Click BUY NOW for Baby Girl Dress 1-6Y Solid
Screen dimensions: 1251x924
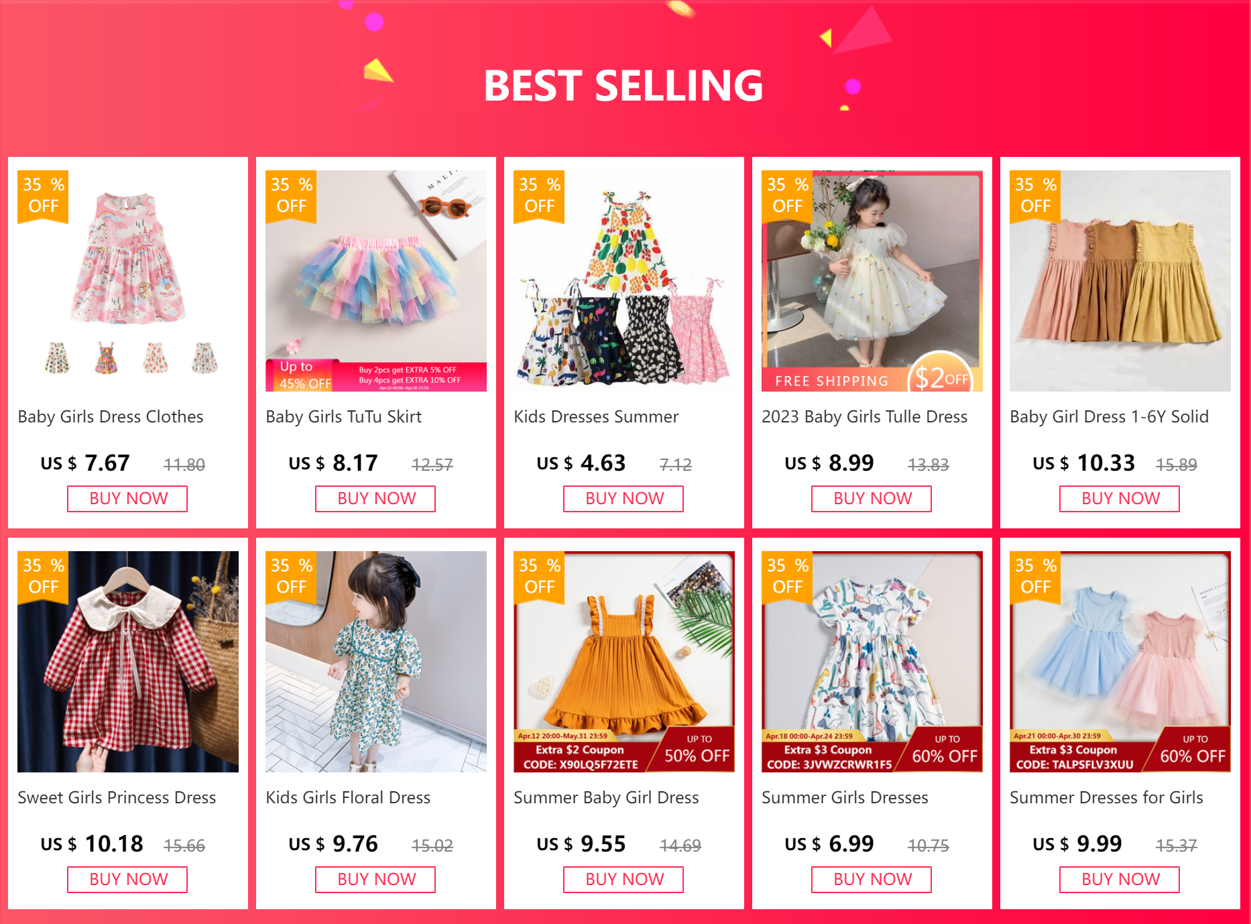pyautogui.click(x=1120, y=499)
